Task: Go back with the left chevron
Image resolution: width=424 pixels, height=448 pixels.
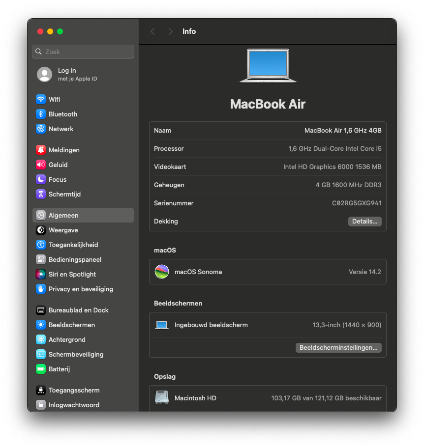Action: tap(153, 31)
